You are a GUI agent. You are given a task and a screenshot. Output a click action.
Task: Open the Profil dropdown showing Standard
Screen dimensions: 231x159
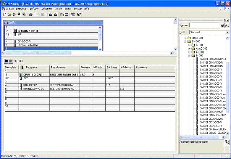point(227,32)
